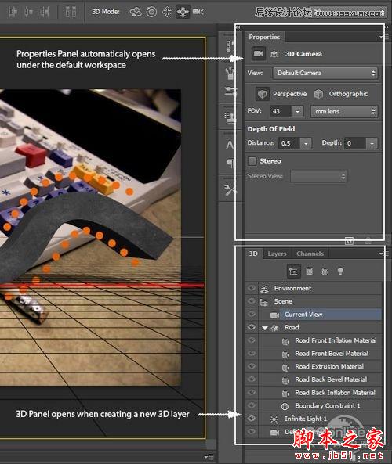Viewport: 392px width, 464px height.
Task: Hide the Road mesh with its eye icon
Action: pos(252,327)
